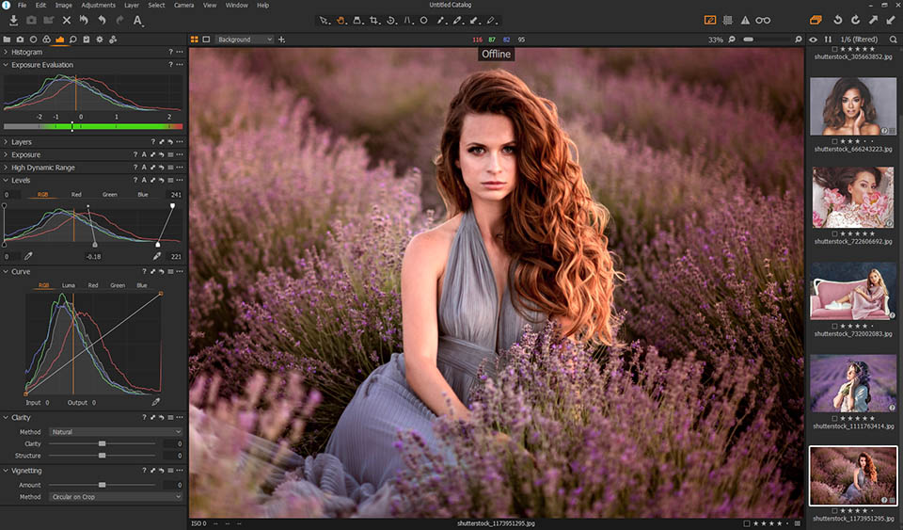Screen dimensions: 903x530
Task: Toggle Edit Selected Variants icon
Action: 816,20
